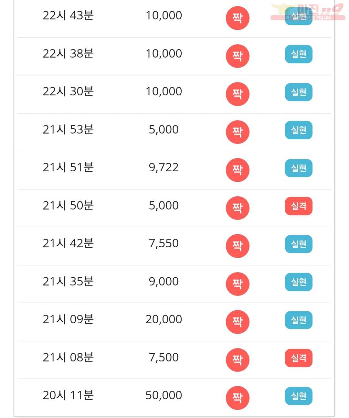The image size is (349, 418).
Task: Click the red 짝 icon in the 22시 43분 row
Action: 238,18
